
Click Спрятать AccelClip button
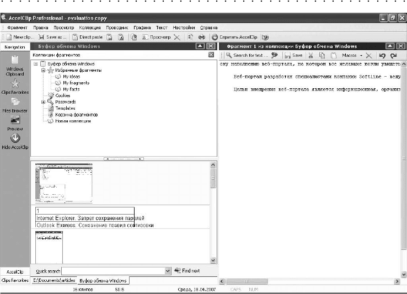point(234,37)
